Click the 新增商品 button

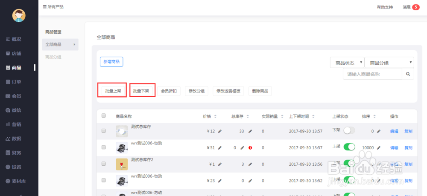click(111, 62)
